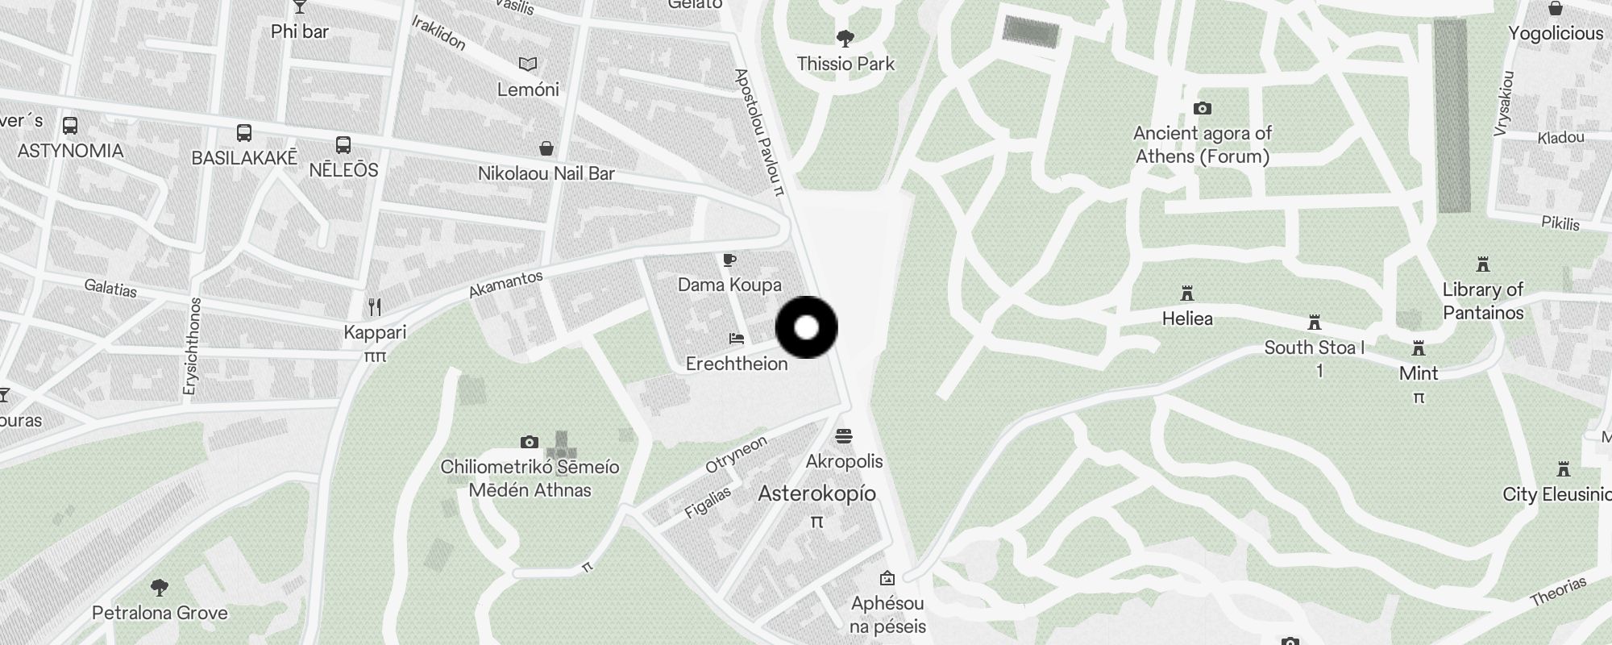This screenshot has width=1612, height=645.
Task: Click the Nikolaou Nail Bar shopping icon
Action: (546, 148)
